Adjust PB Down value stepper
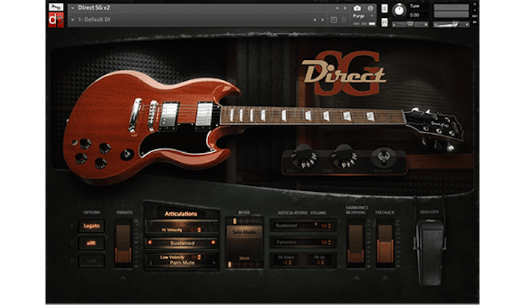Screen dimensions: 524x305 tap(290, 262)
